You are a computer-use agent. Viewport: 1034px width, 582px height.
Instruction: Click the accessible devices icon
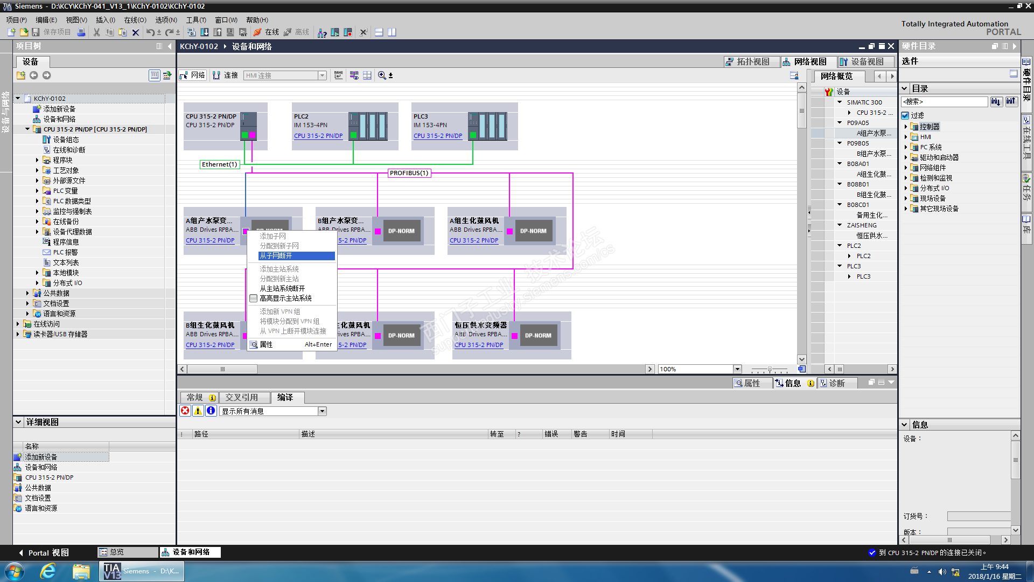pos(322,32)
